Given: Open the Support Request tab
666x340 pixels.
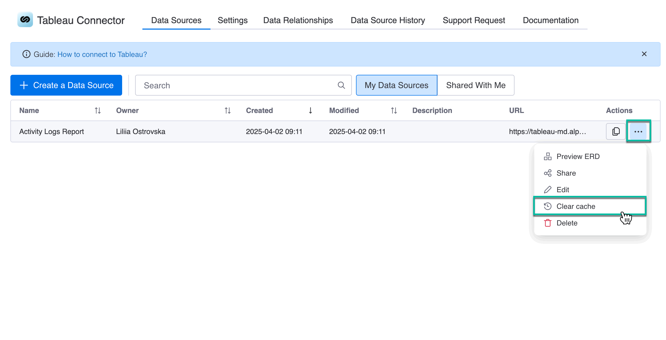Looking at the screenshot, I should [474, 20].
